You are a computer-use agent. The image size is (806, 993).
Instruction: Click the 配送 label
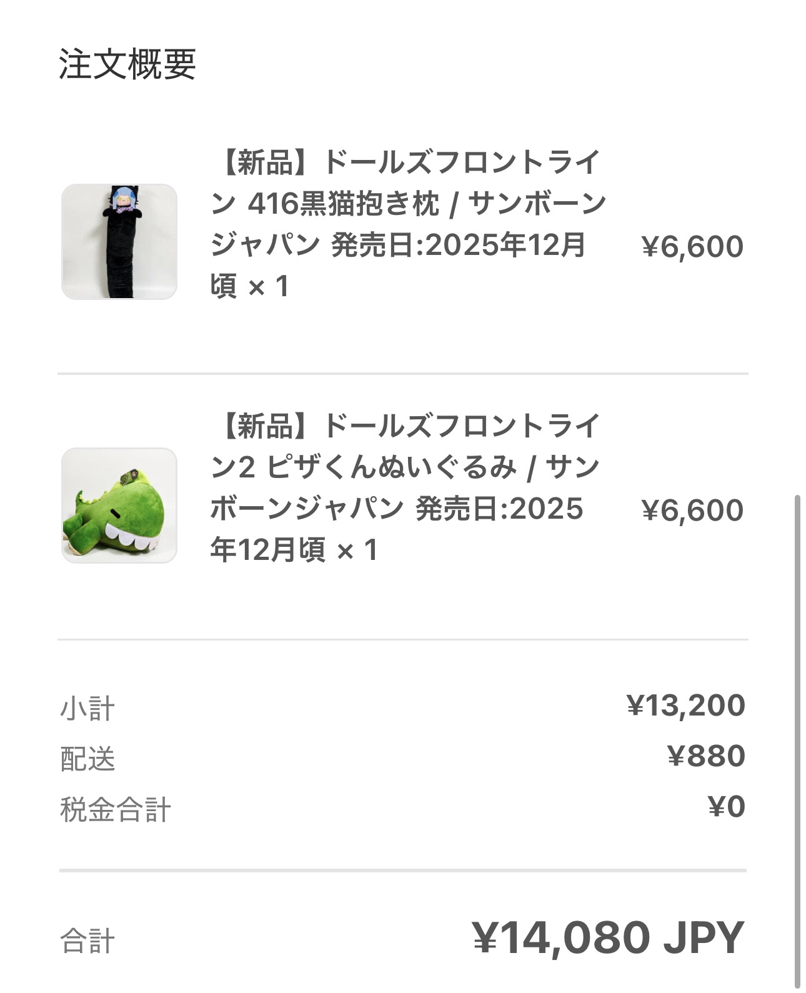[87, 759]
